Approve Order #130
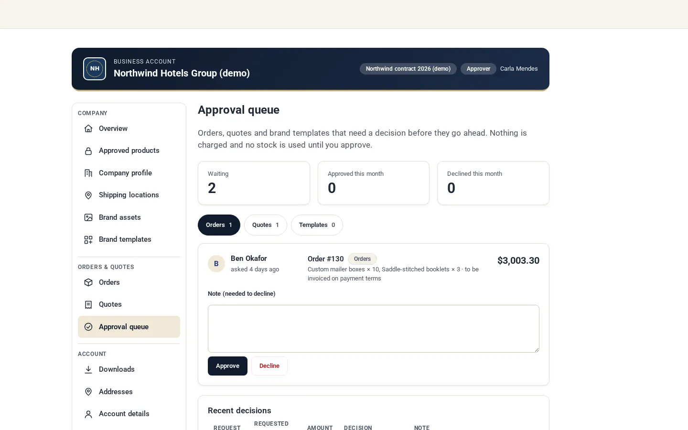 click(x=227, y=366)
